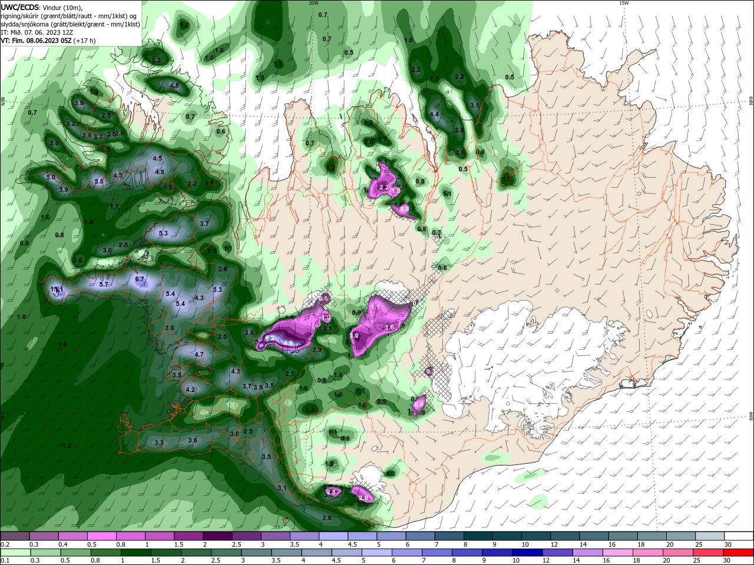
Task: Click the valid time line 'VT: Fim. 08.06.2023 05Z'
Action: [37, 41]
